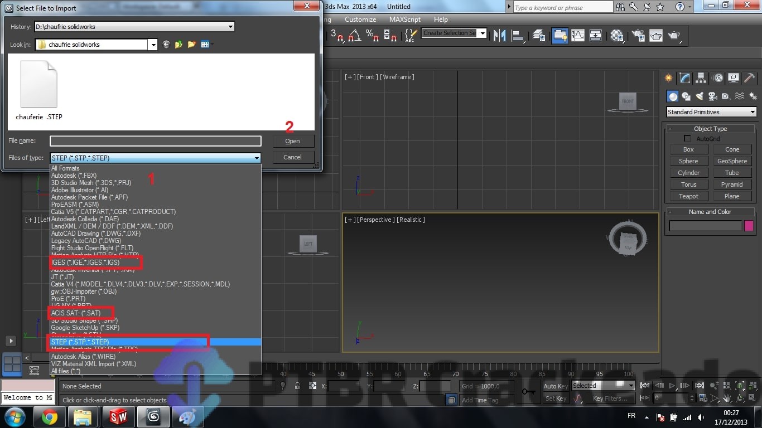Open the Layer Manager
This screenshot has width=762, height=428.
pos(539,35)
